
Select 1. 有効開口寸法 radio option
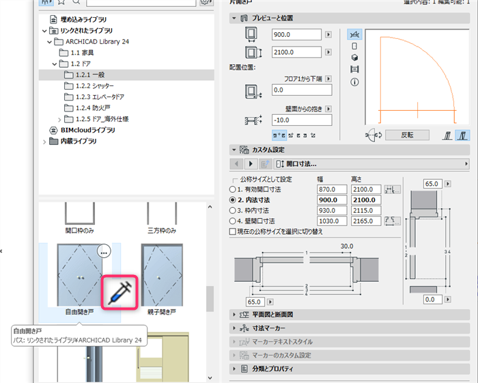232,189
